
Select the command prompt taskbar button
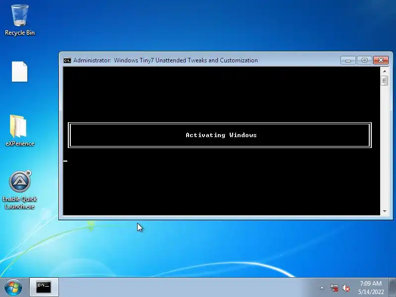point(44,287)
